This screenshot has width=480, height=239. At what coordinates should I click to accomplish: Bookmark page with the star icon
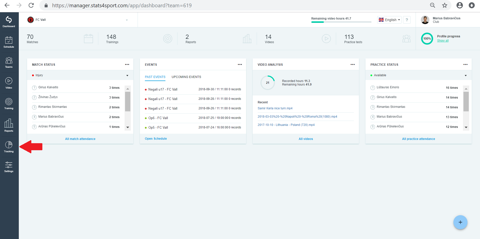click(x=445, y=5)
